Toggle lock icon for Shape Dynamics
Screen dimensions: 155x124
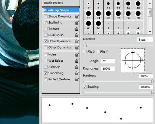[77, 17]
